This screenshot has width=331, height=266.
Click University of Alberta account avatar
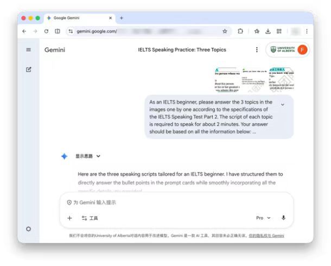pyautogui.click(x=302, y=50)
